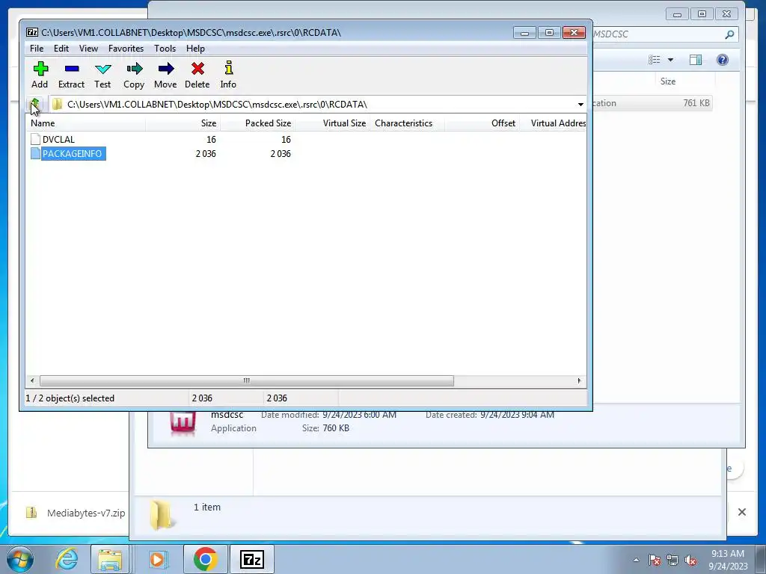This screenshot has width=766, height=574.
Task: Open the Favorites menu
Action: pos(126,49)
